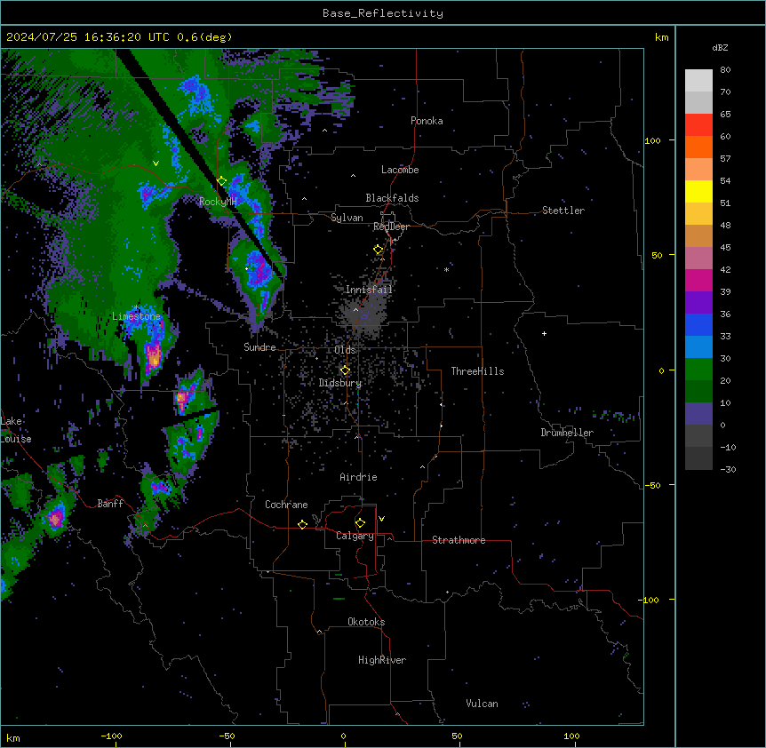Click the white asterisk marker east of Innisfail
766x748 pixels.
(446, 269)
